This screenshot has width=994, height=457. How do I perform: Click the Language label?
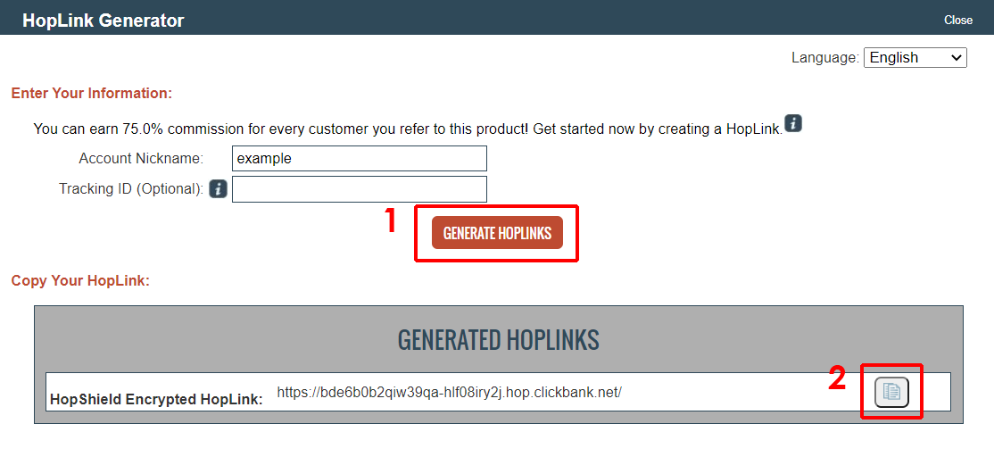(x=825, y=58)
